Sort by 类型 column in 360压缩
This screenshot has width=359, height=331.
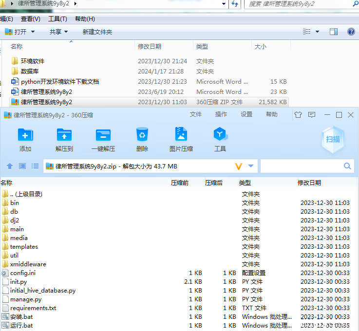[x=245, y=183]
